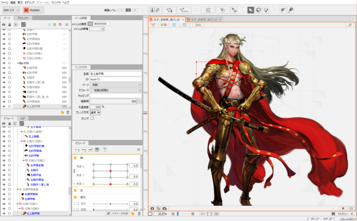This screenshot has width=357, height=221.
Task: Open the マルチビュー button in the canvas footer
Action: (x=343, y=214)
